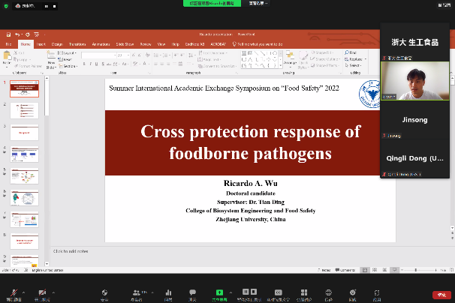Toggle the video camera in Zoom toolbar
This screenshot has height=303, width=455.
coord(42,292)
